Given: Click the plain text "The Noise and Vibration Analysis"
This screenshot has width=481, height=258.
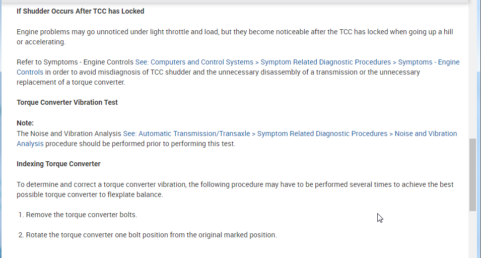Looking at the screenshot, I should [69, 134].
